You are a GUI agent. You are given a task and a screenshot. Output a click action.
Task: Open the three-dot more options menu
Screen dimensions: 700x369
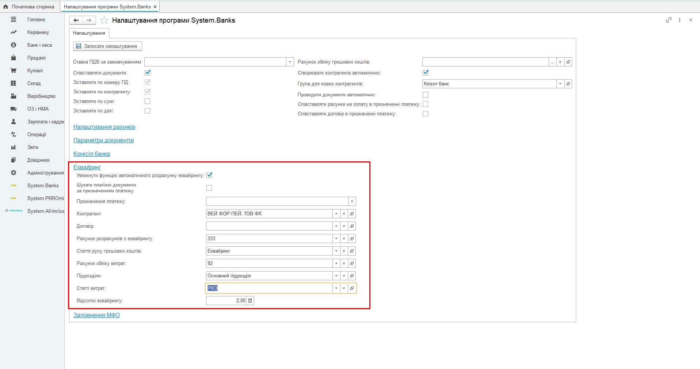[x=680, y=20]
